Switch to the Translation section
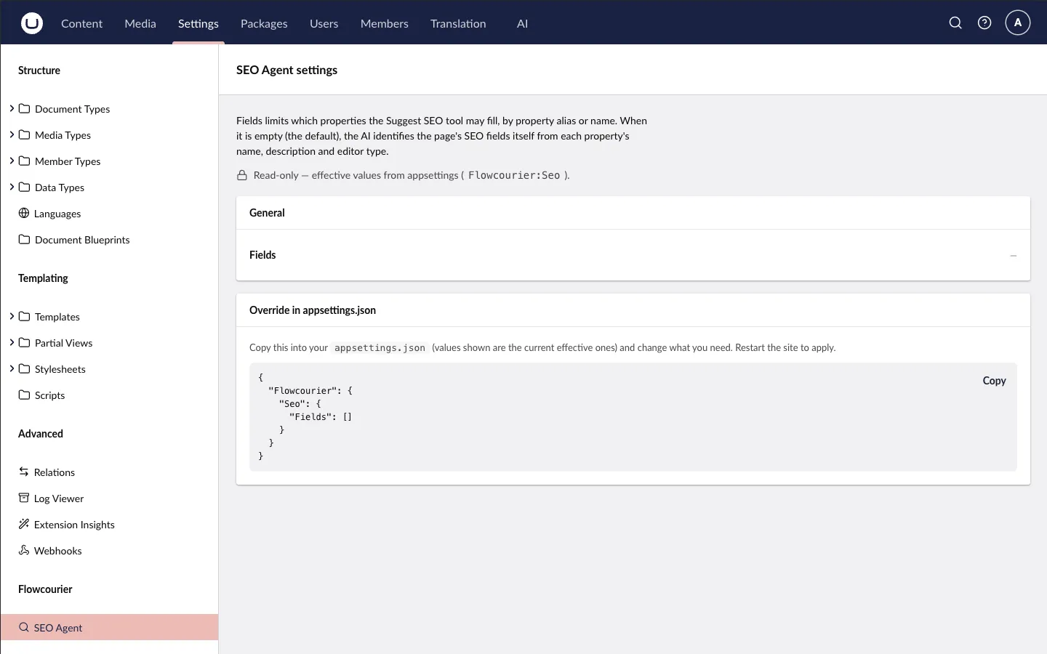1047x654 pixels. point(458,23)
